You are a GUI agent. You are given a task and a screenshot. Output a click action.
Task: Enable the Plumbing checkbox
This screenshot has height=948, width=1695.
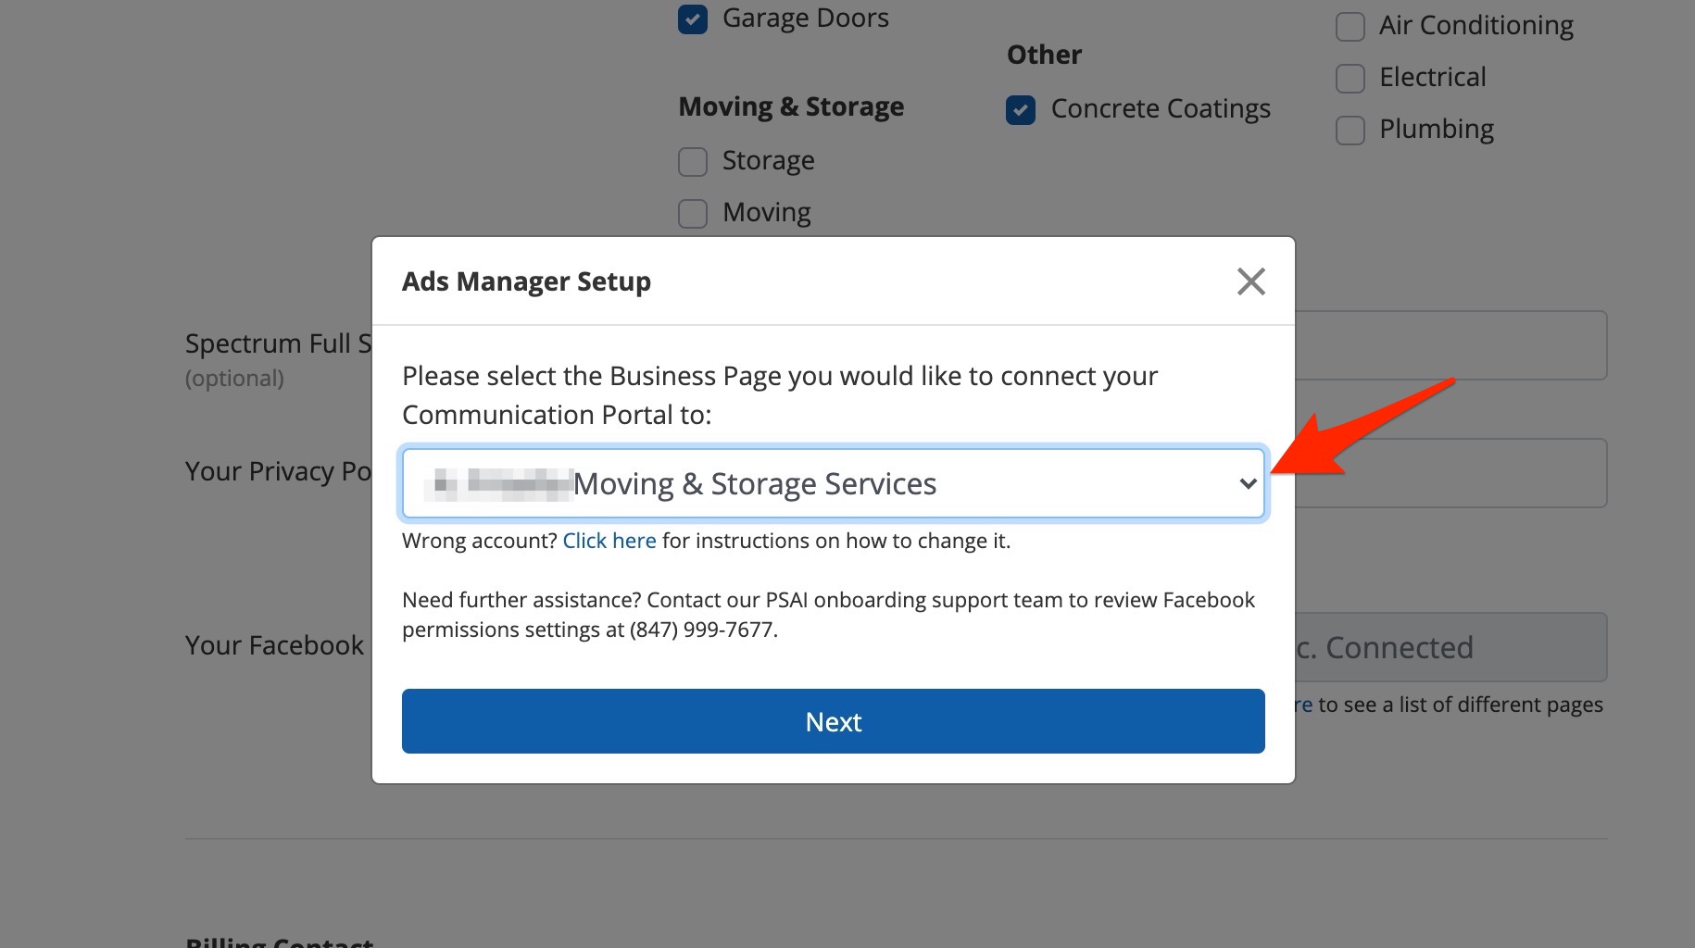(1350, 131)
